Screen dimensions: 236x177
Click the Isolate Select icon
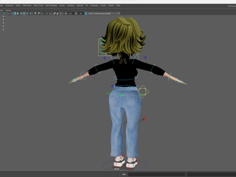pos(50,13)
